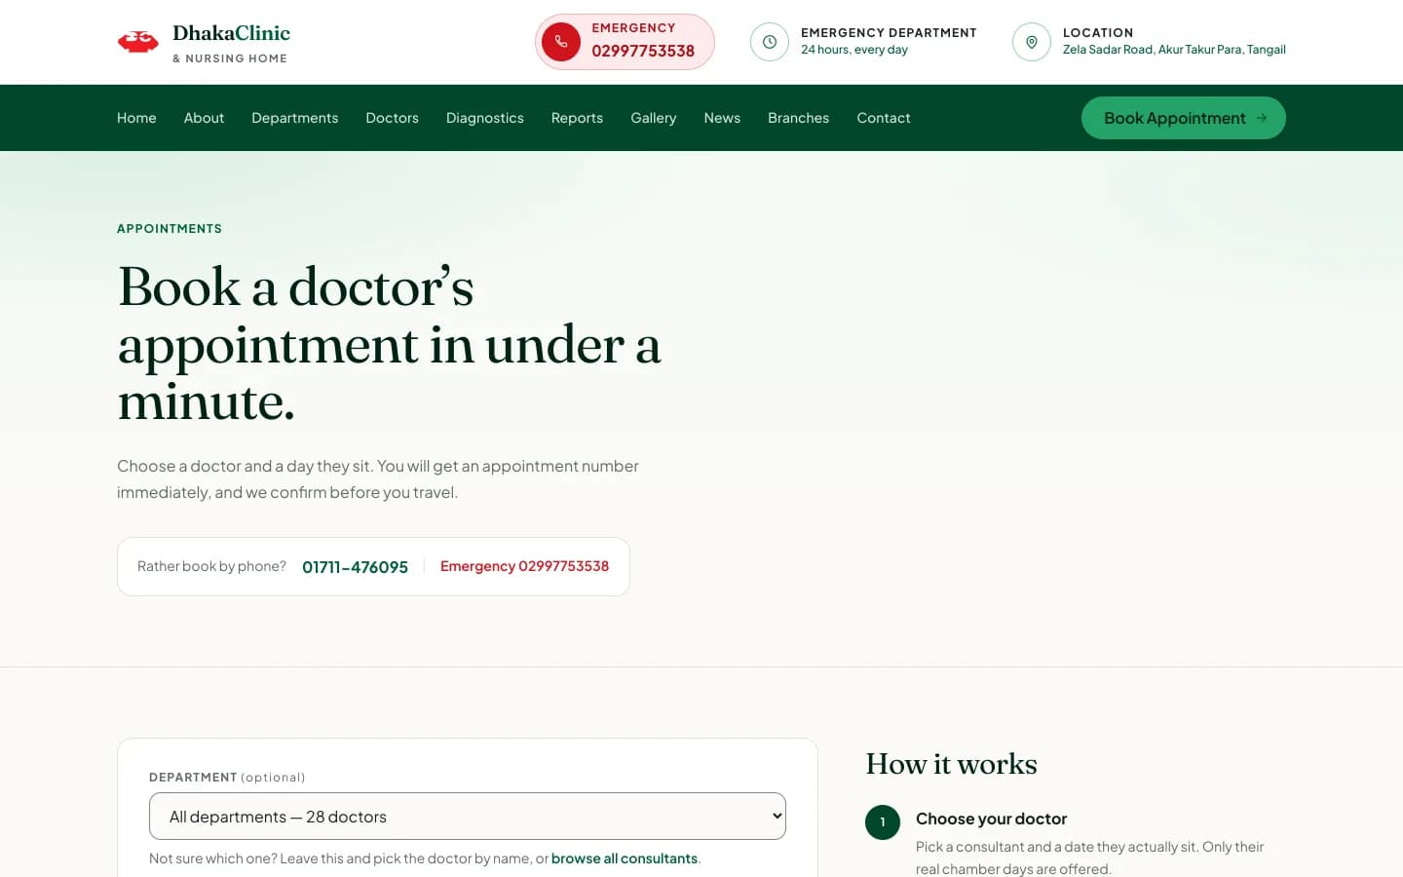Click the DhakaClinic & Nursing Home title
This screenshot has height=877, width=1403.
click(x=231, y=43)
